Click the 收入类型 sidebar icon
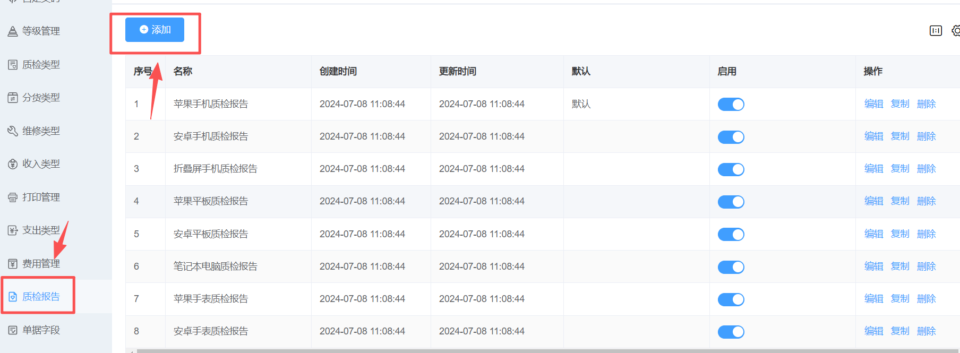The height and width of the screenshot is (353, 960). click(x=13, y=164)
